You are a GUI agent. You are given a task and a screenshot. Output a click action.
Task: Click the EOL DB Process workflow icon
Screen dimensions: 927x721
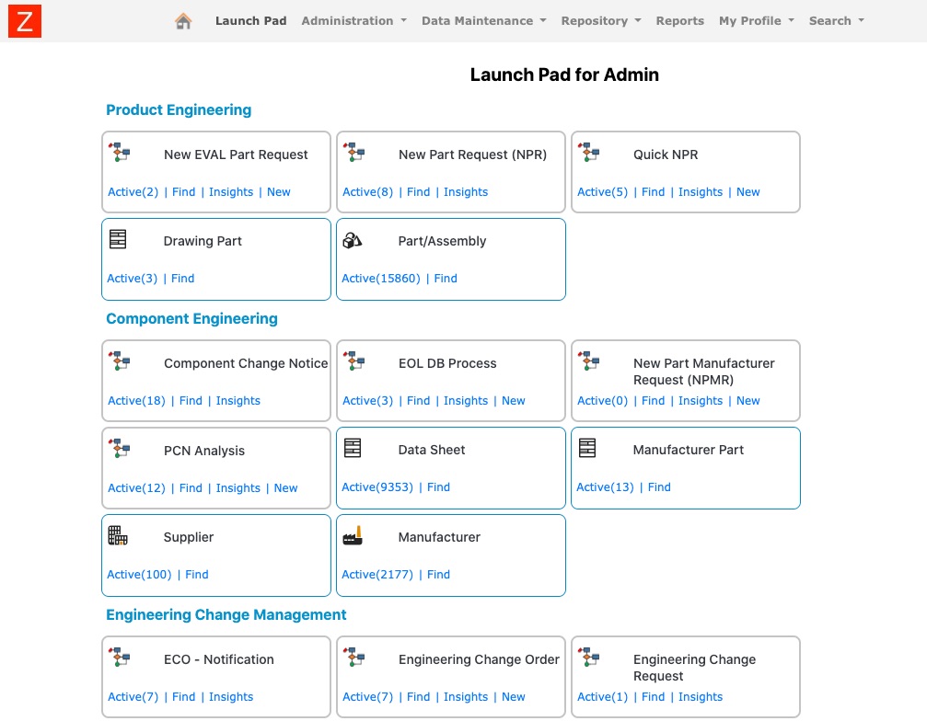354,360
